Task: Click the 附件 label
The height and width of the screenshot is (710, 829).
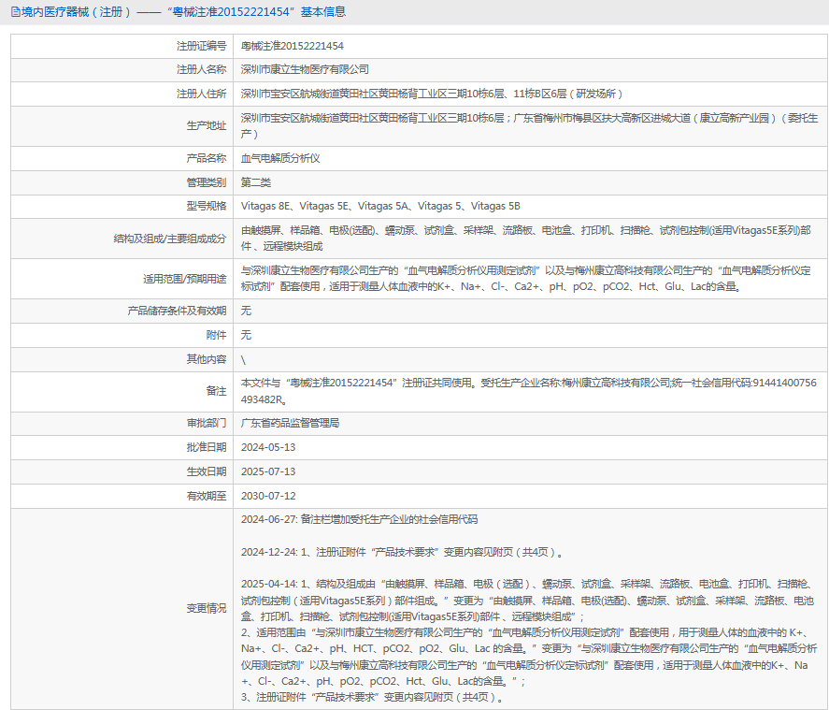Action: (216, 335)
